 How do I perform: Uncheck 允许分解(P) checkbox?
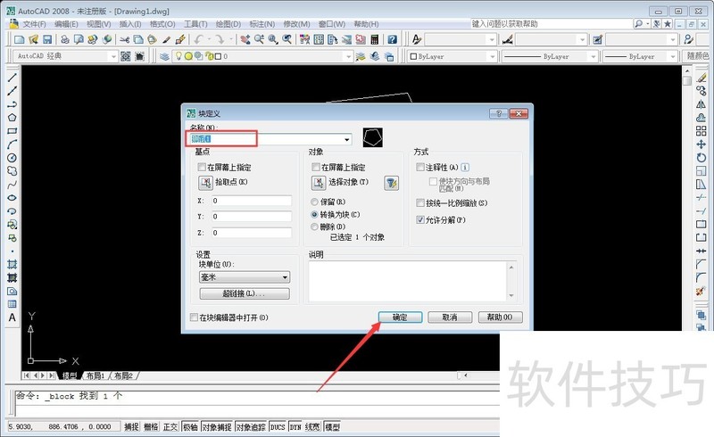coord(420,219)
